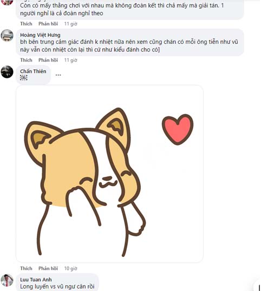This screenshot has height=291, width=274.
Task: Reply to the topmost comment about đoàn kết
Action: [x=48, y=24]
